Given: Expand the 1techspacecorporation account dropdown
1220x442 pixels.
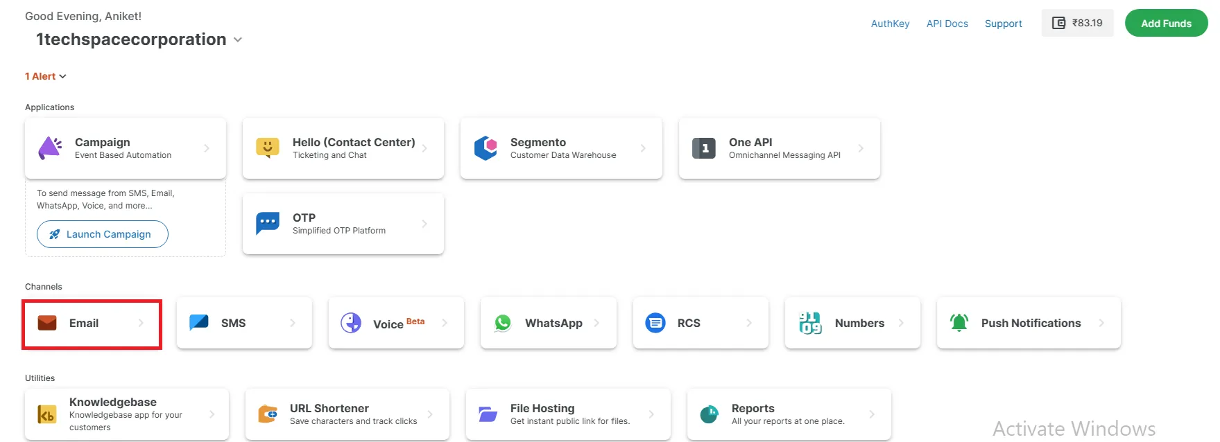Looking at the screenshot, I should pos(238,40).
